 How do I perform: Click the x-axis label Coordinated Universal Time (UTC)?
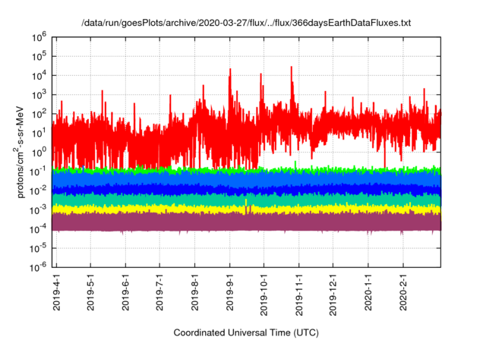click(x=246, y=332)
